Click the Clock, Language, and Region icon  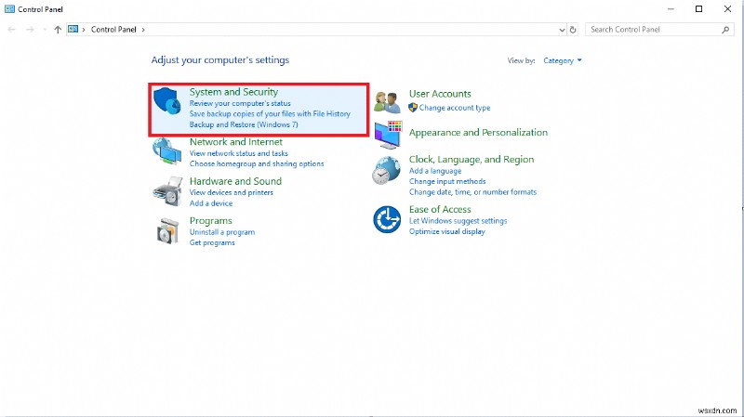(x=387, y=172)
